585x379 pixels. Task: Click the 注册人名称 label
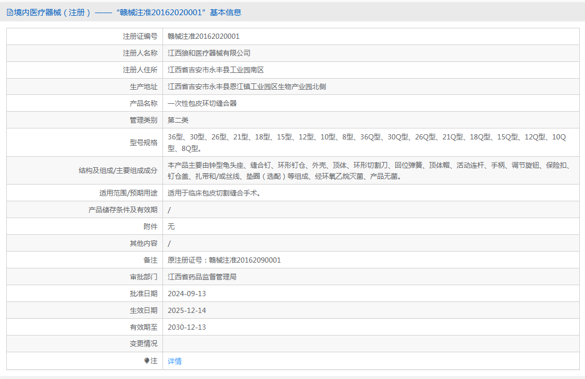(x=140, y=53)
